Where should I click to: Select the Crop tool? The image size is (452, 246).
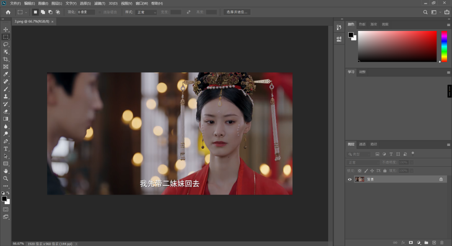point(5,59)
